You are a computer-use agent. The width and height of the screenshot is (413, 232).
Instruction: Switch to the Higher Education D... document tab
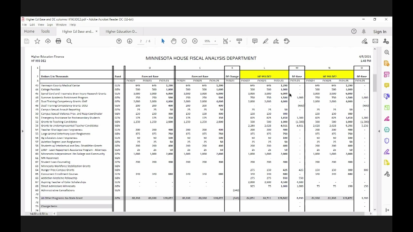[x=121, y=31]
